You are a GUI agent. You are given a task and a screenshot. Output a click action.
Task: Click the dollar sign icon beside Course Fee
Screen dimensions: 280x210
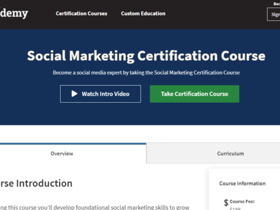[226, 202]
